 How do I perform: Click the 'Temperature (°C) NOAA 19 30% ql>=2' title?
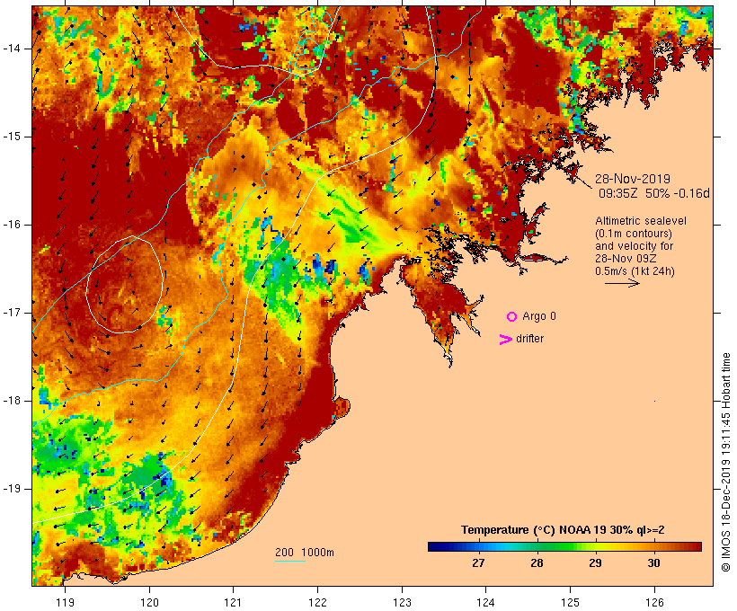pos(563,530)
